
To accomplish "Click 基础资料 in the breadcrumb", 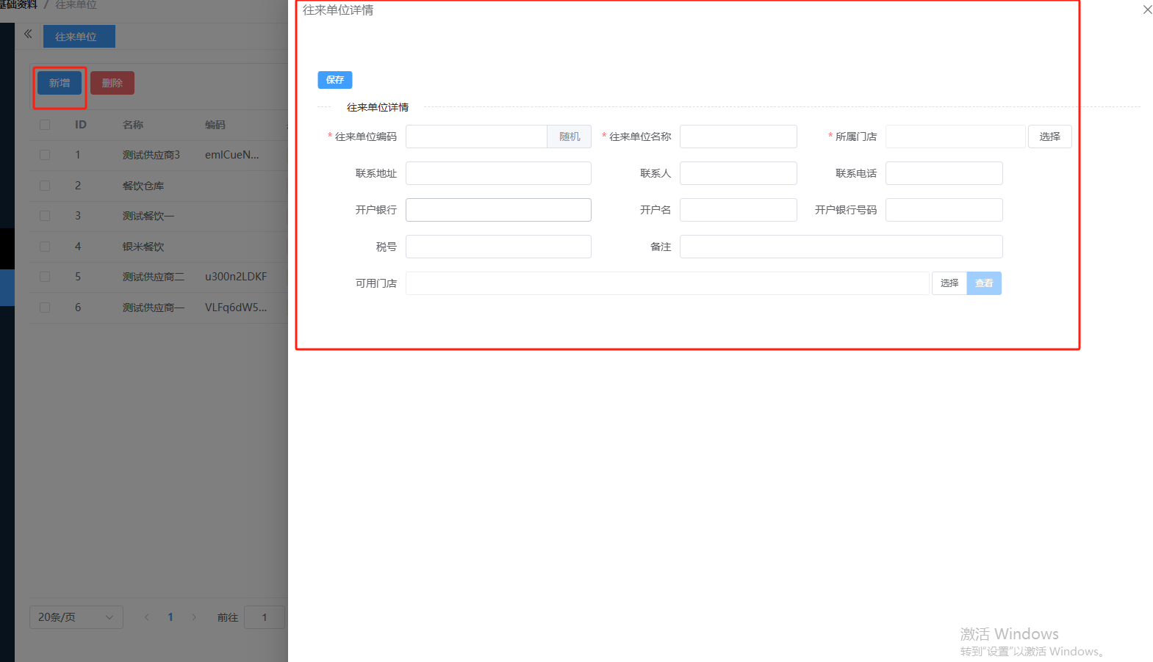I will pyautogui.click(x=18, y=5).
